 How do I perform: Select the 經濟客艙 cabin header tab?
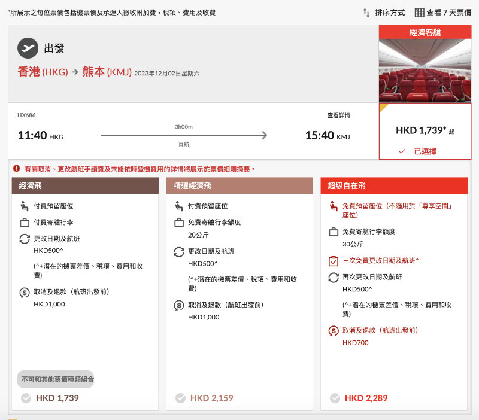pos(425,32)
